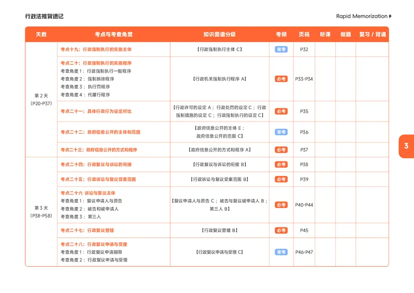
Task: Select the 复习 / 背诵 column header
Action: click(372, 34)
